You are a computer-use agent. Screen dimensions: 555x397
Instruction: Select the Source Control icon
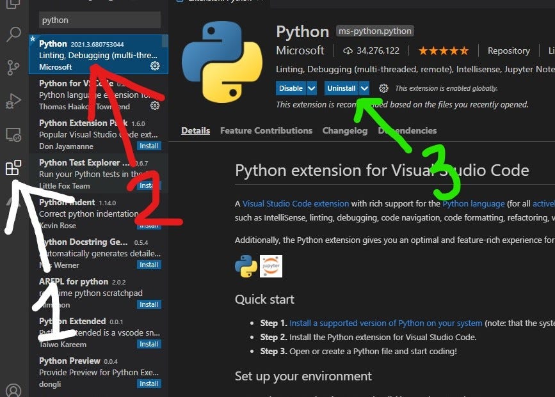(14, 67)
